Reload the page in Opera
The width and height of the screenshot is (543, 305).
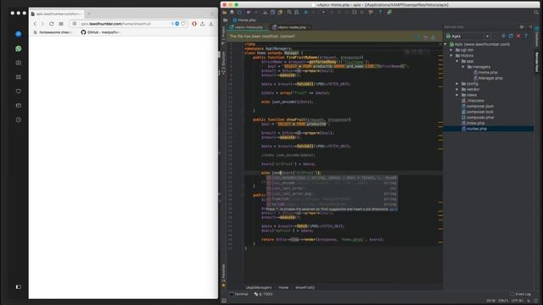[x=51, y=24]
